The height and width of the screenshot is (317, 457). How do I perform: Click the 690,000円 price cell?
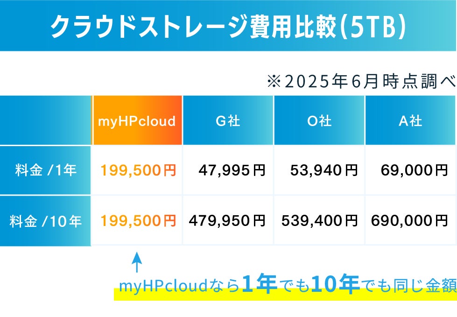tap(410, 221)
